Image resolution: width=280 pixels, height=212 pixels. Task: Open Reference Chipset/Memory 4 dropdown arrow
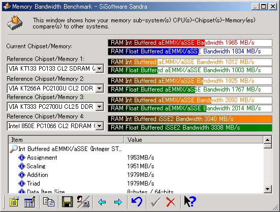pyautogui.click(x=100, y=126)
